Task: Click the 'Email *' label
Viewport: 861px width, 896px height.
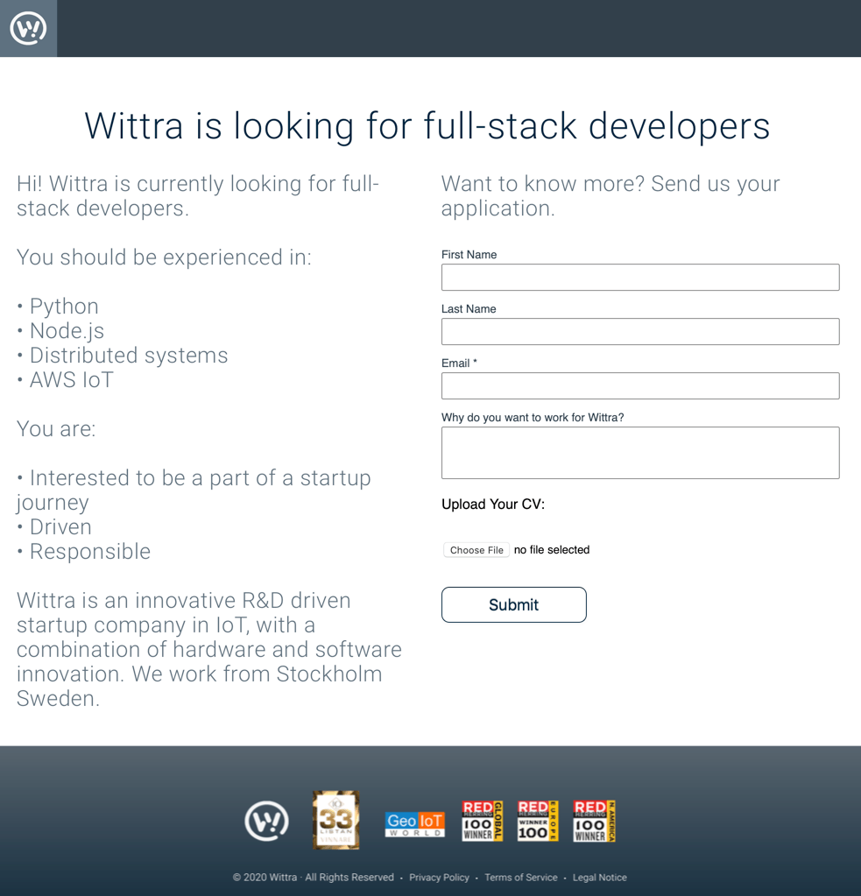Action: [459, 363]
